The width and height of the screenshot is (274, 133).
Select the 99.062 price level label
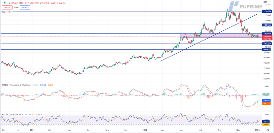[267, 50]
